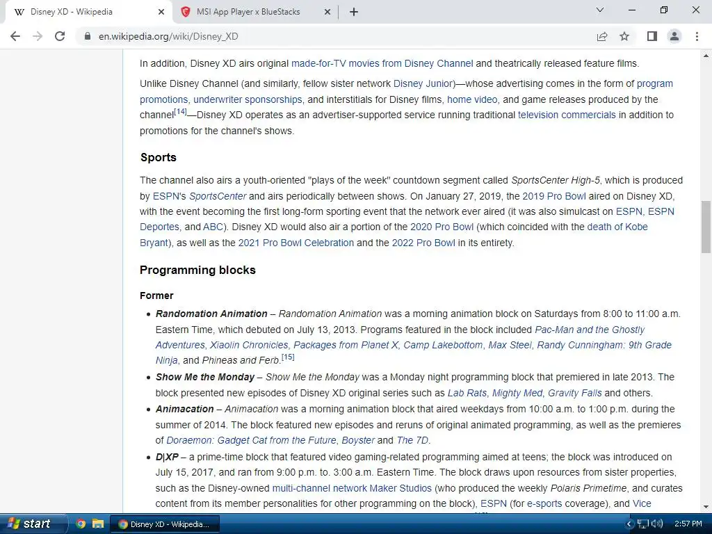Follow the Packages from Planet X link

346,345
